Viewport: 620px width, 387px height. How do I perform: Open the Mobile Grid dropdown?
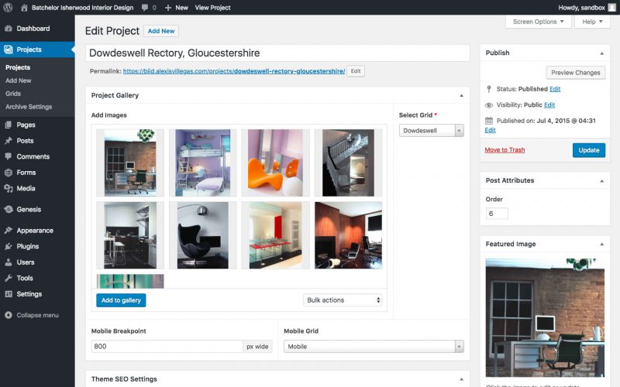pyautogui.click(x=374, y=346)
